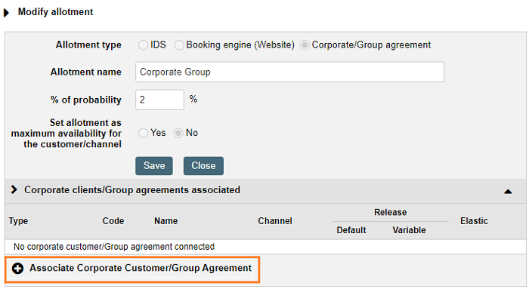Choose Booking engine (Website) radio button
Screen dimensions: 529x289
coord(179,45)
